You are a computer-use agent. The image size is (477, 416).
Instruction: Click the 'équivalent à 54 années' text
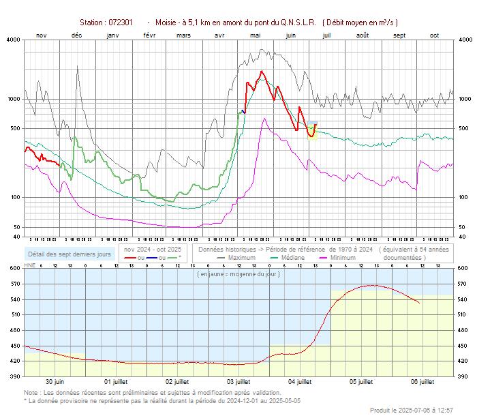pyautogui.click(x=416, y=250)
